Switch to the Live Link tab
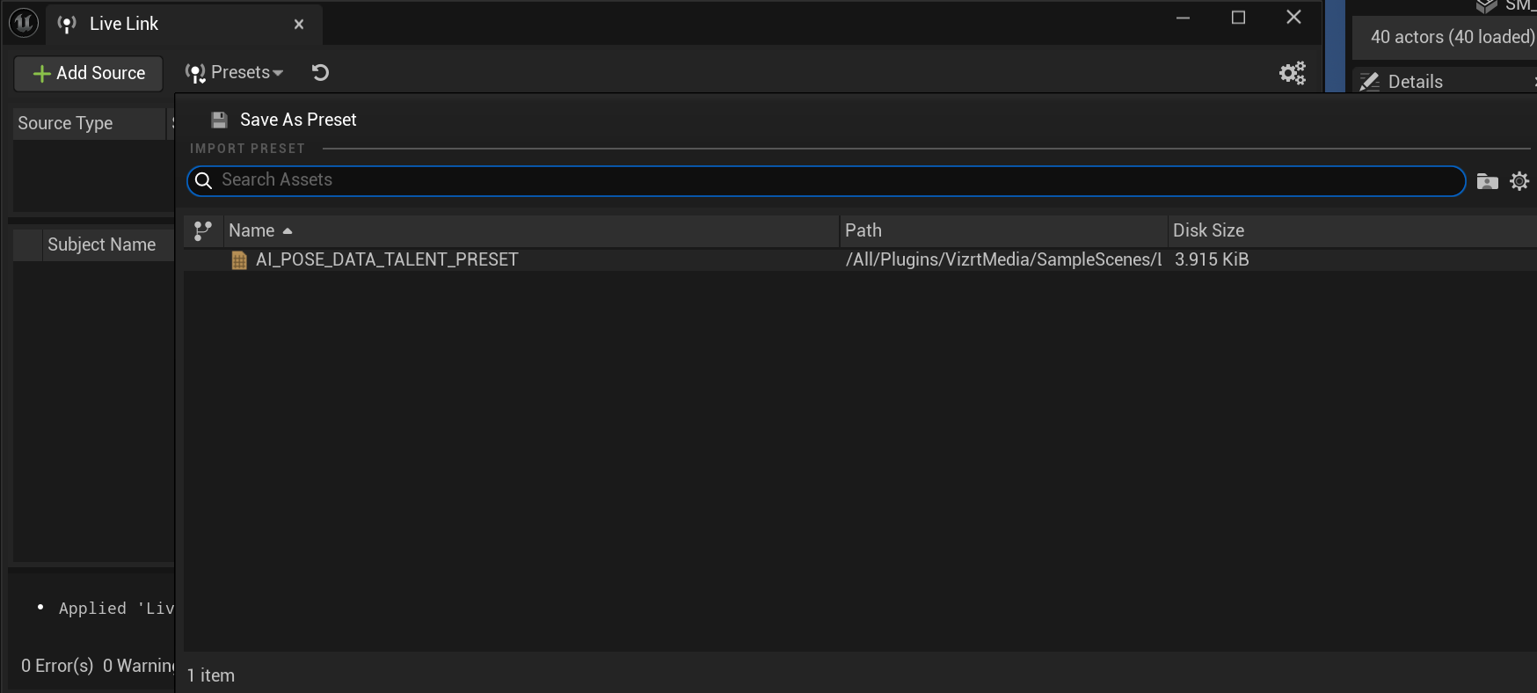 pos(124,24)
